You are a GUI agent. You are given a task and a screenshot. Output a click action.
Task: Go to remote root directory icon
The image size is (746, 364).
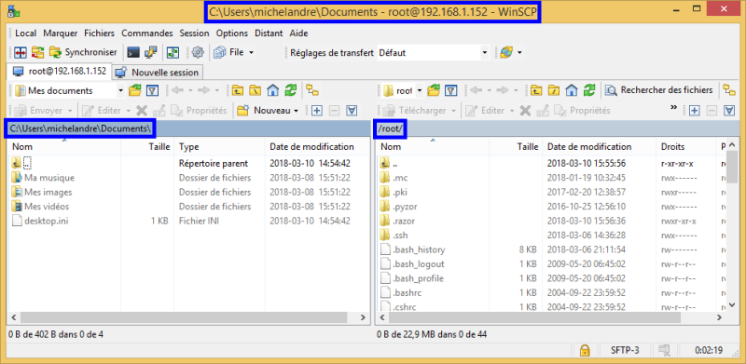click(554, 90)
